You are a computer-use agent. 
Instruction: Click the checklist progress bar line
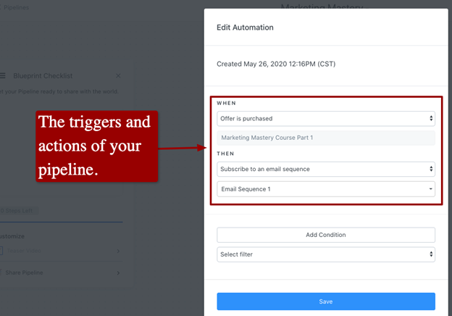click(x=61, y=222)
